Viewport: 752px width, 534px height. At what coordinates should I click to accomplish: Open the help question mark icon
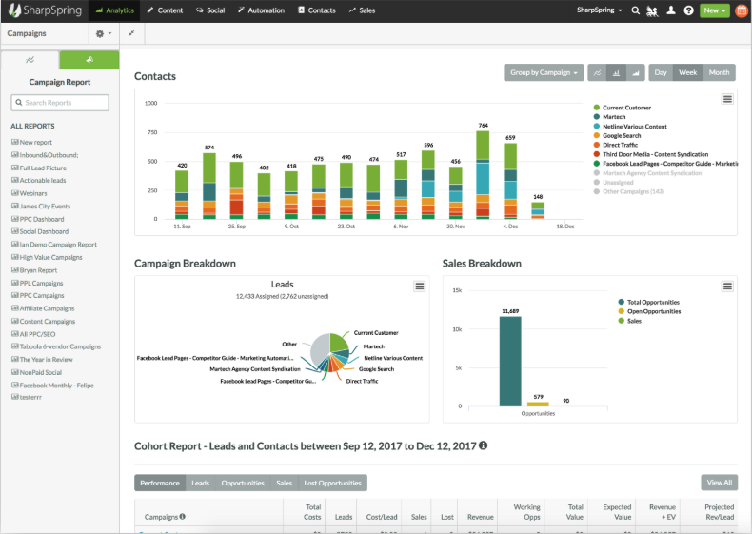click(x=688, y=10)
